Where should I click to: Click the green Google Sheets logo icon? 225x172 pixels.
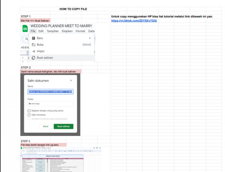[x=25, y=29]
